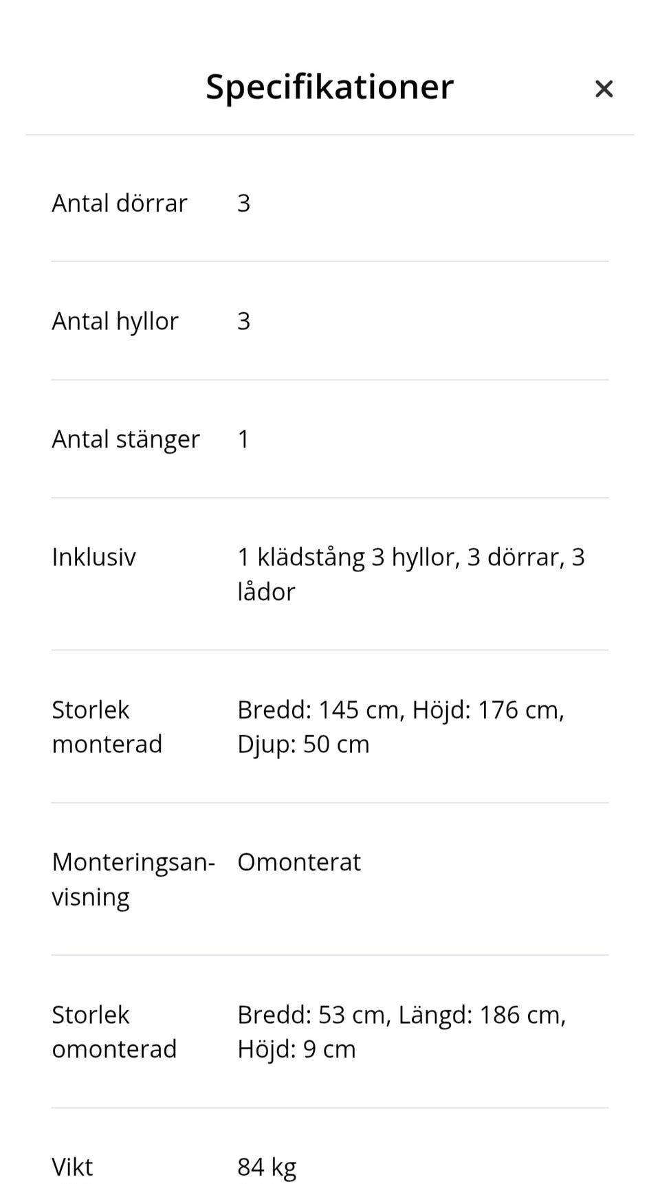Click the Storlek omonterad label
The width and height of the screenshot is (660, 1184).
point(114,1032)
